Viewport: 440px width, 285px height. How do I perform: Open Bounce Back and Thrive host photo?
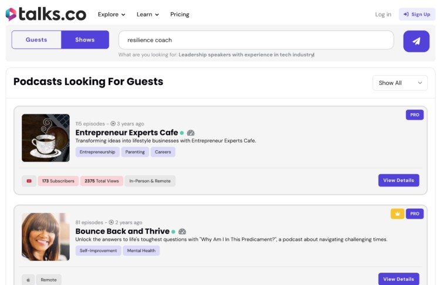46,237
